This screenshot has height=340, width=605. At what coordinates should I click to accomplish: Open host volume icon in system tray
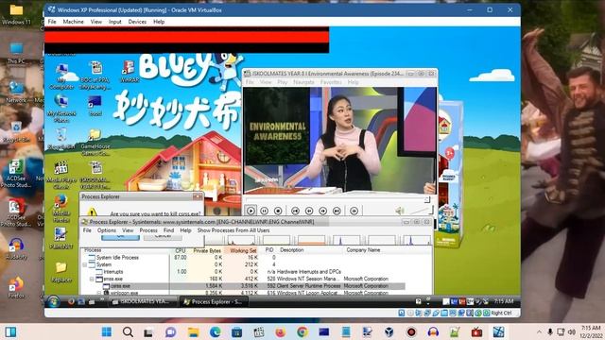pyautogui.click(x=571, y=331)
